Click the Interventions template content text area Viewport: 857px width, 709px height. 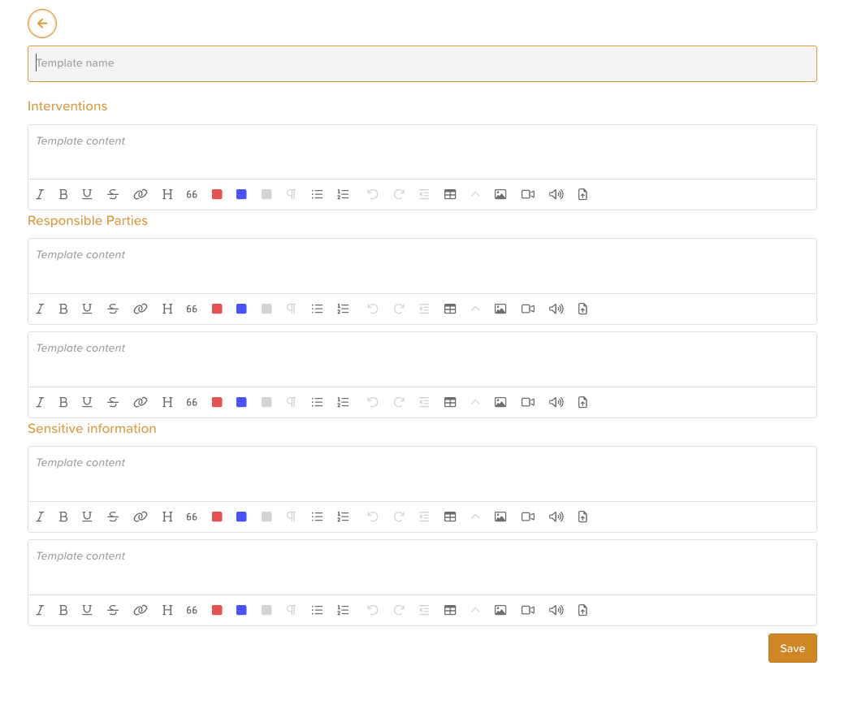pyautogui.click(x=422, y=152)
